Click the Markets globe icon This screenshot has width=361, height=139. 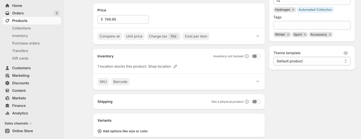[x=7, y=98]
